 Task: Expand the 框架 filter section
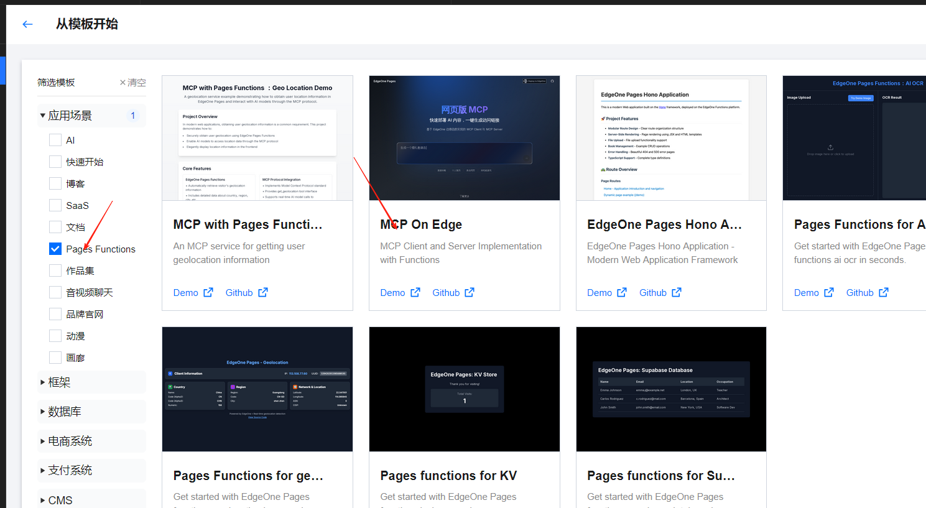coord(91,382)
